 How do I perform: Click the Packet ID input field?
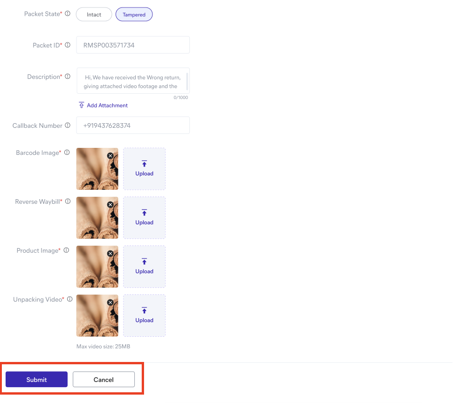point(133,45)
